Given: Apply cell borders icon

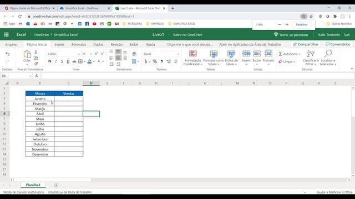Looking at the screenshot, I should coord(80,61).
